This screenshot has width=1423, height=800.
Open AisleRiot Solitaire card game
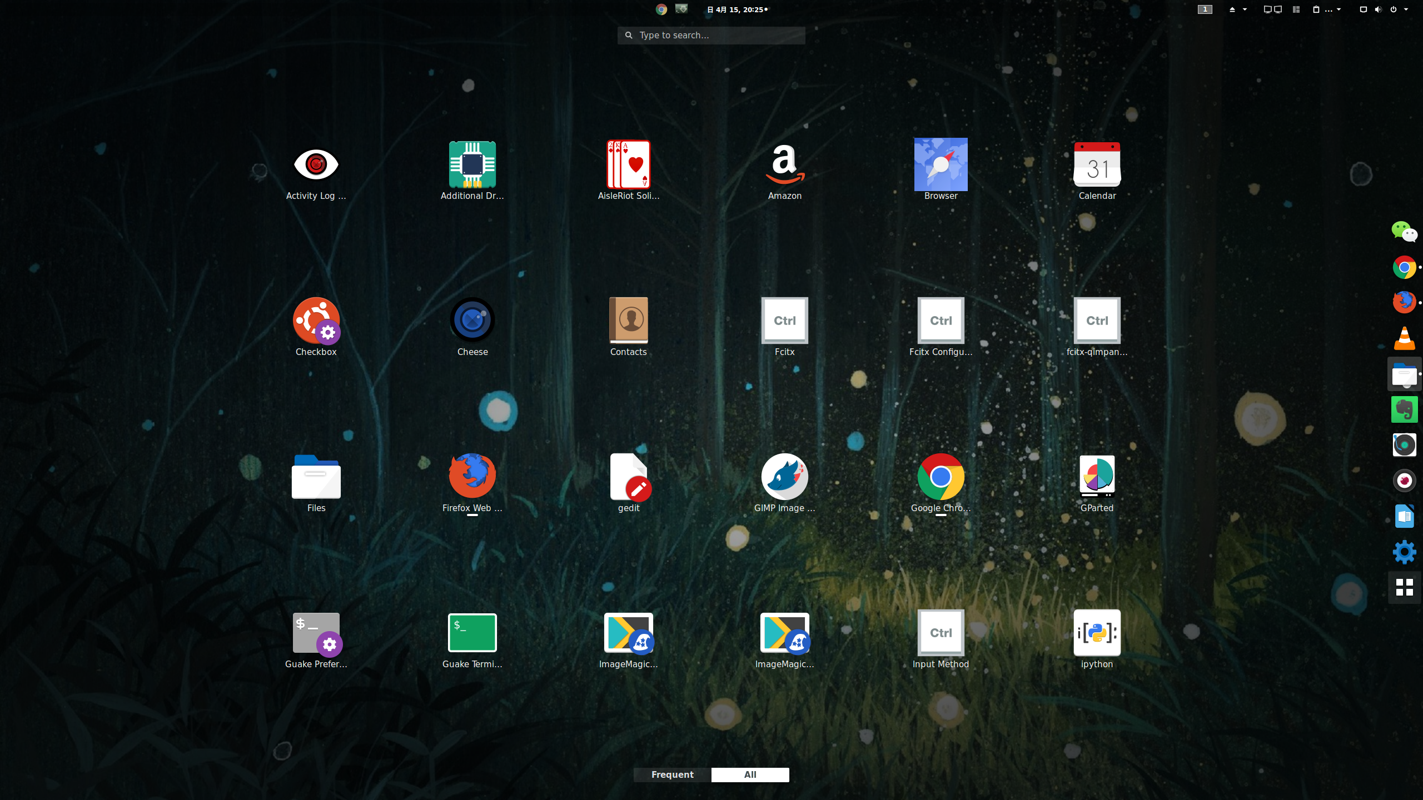tap(629, 171)
